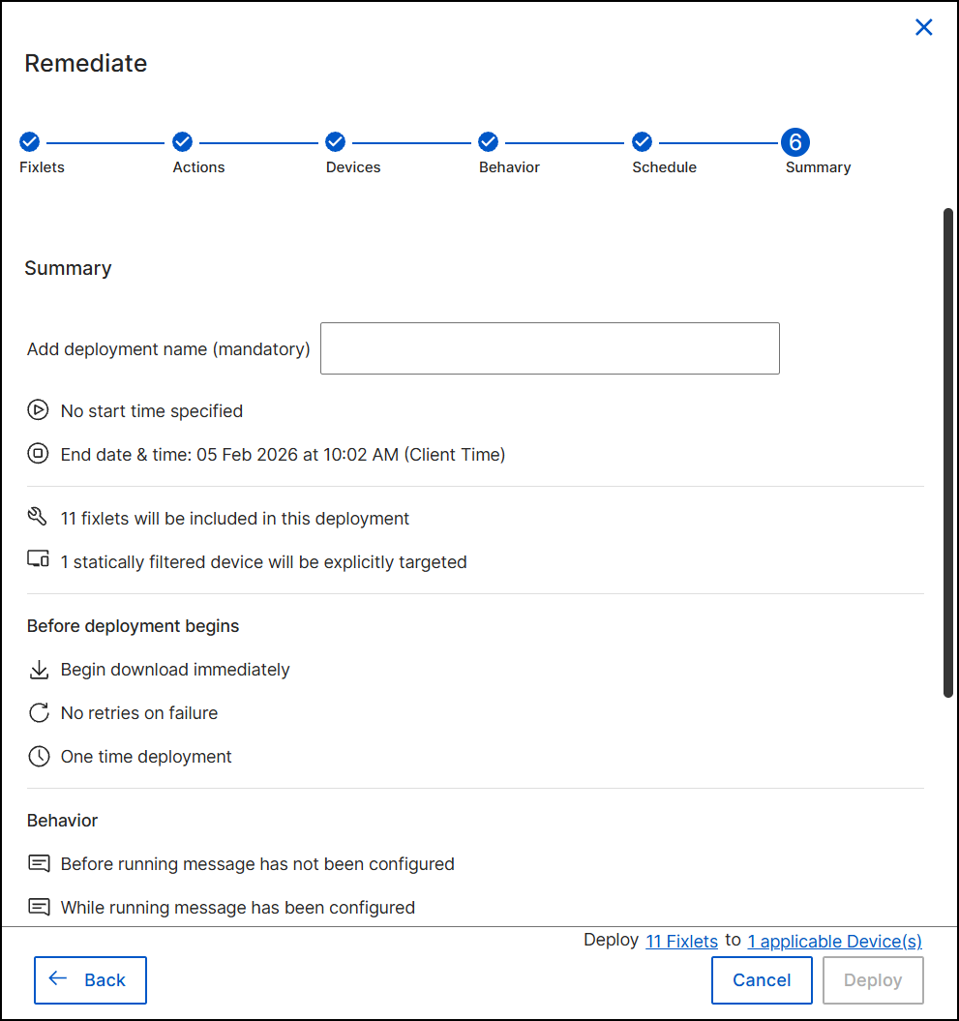Cancel the Remediate deployment

click(x=762, y=980)
